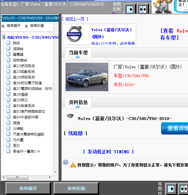Click the 年份:2010- red text
This screenshot has height=195, width=188.
click(124, 85)
